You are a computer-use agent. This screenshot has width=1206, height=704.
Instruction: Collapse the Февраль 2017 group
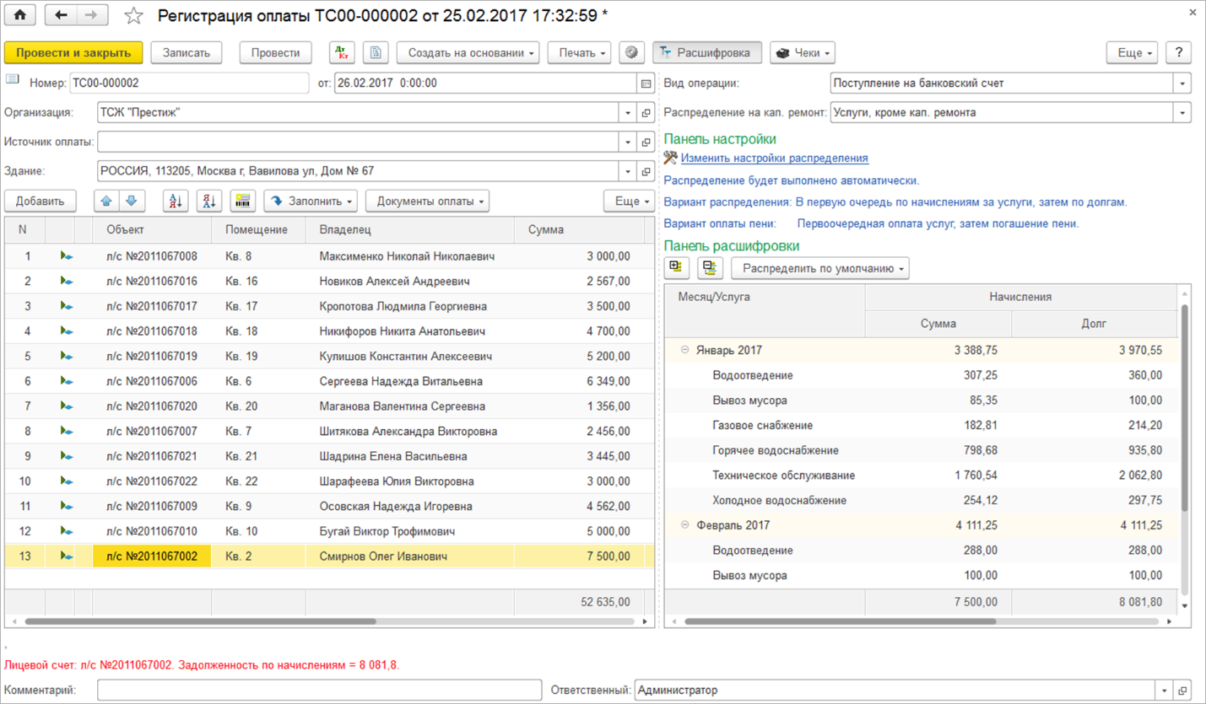coord(684,525)
